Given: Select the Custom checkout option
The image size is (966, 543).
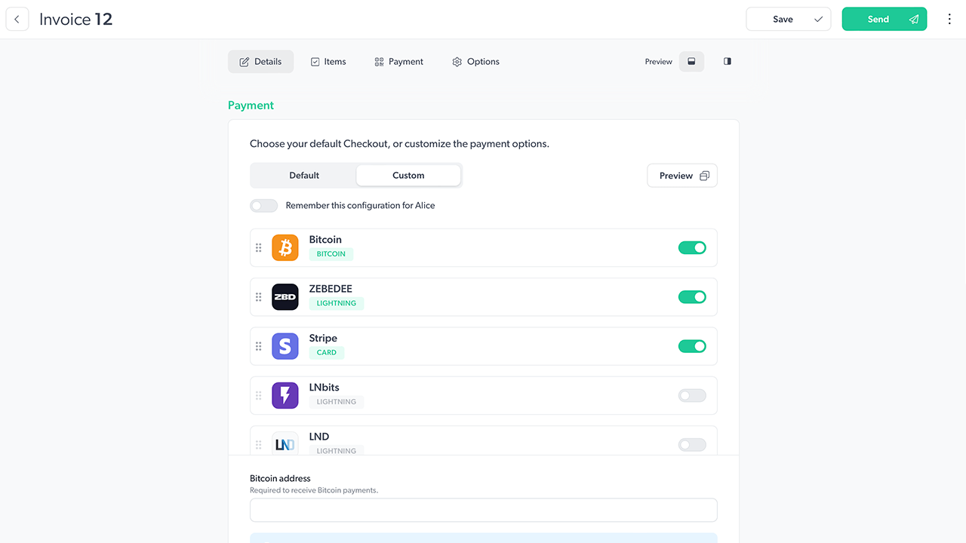Looking at the screenshot, I should click(408, 175).
